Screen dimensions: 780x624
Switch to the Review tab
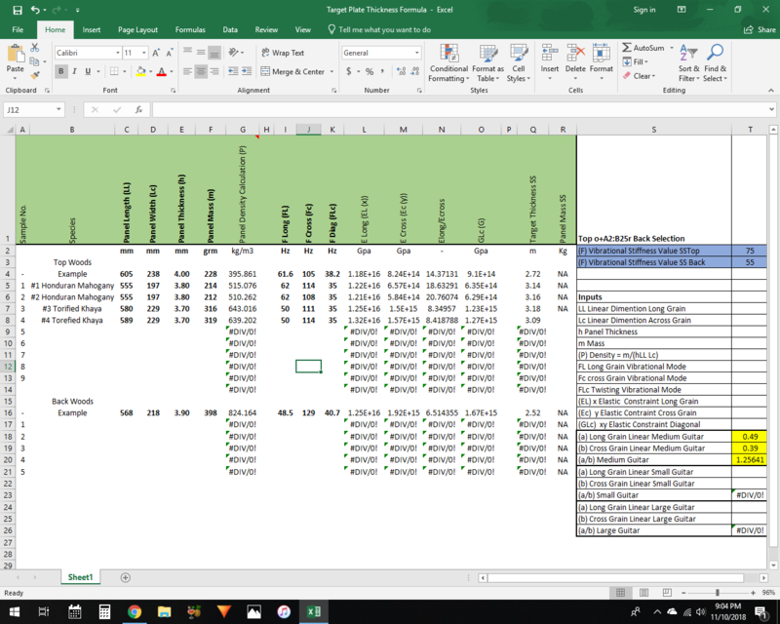(266, 30)
